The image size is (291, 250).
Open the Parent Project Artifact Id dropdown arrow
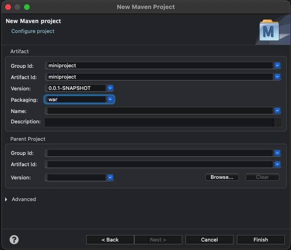pyautogui.click(x=277, y=164)
